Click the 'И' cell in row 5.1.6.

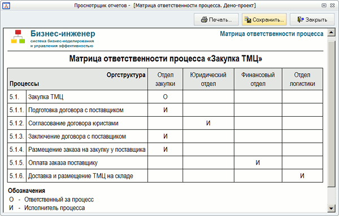302,176
